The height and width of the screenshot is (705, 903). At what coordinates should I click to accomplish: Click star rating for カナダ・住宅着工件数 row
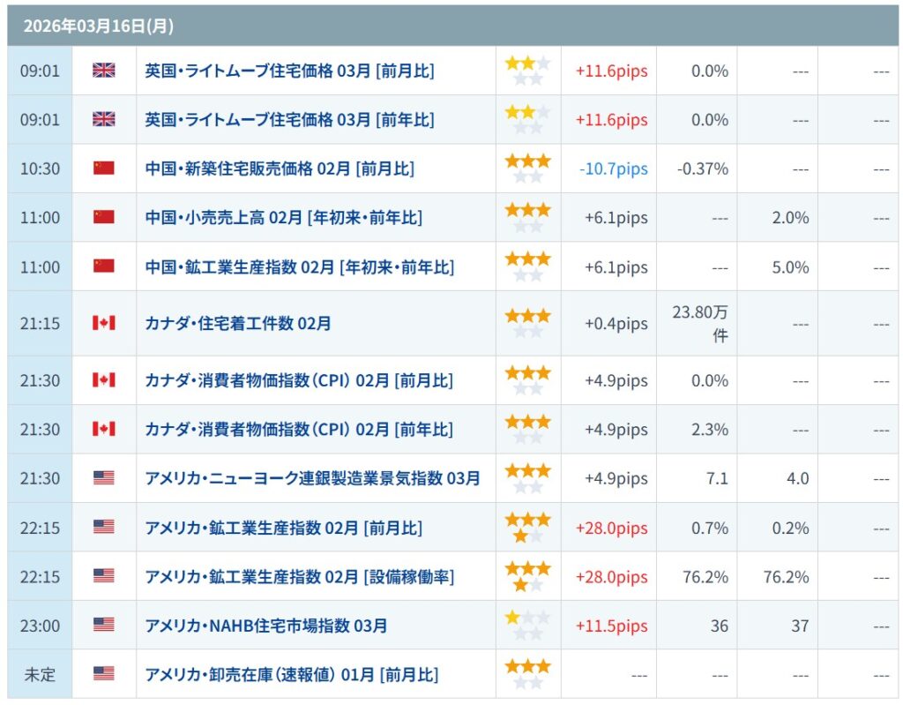(x=527, y=324)
